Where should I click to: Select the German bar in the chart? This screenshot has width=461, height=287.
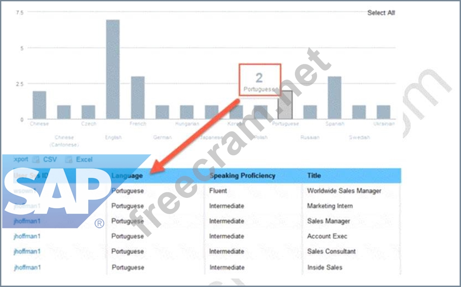pyautogui.click(x=162, y=112)
